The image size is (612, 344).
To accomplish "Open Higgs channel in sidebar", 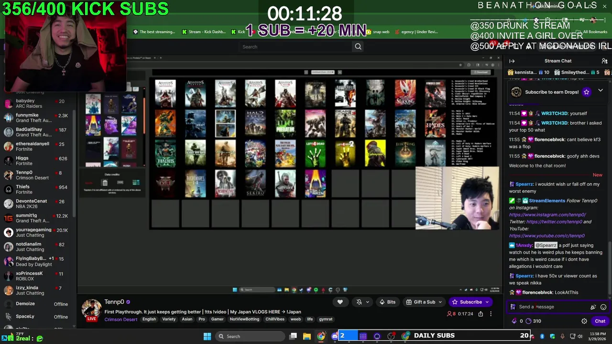I will tap(37, 161).
